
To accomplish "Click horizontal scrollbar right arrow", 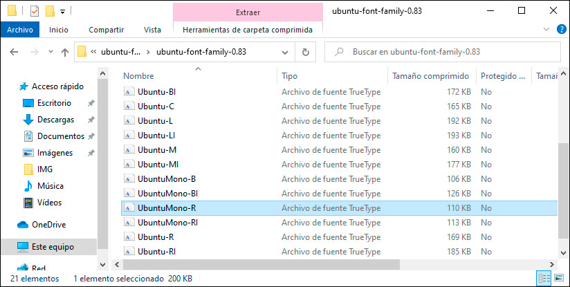I will [552, 264].
